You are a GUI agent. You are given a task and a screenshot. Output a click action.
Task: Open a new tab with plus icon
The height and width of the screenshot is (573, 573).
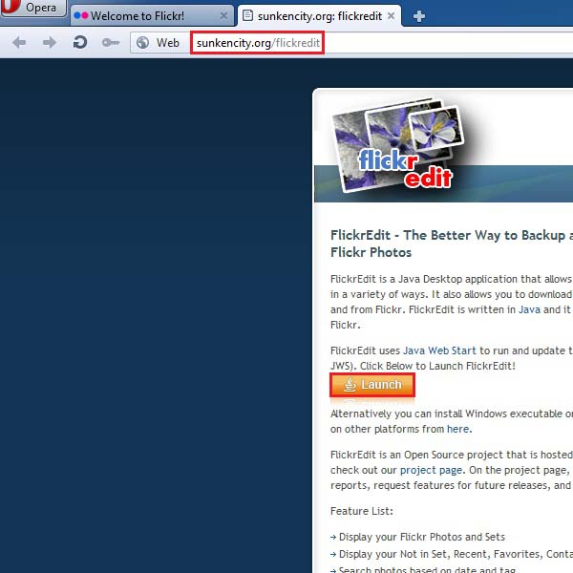click(419, 16)
